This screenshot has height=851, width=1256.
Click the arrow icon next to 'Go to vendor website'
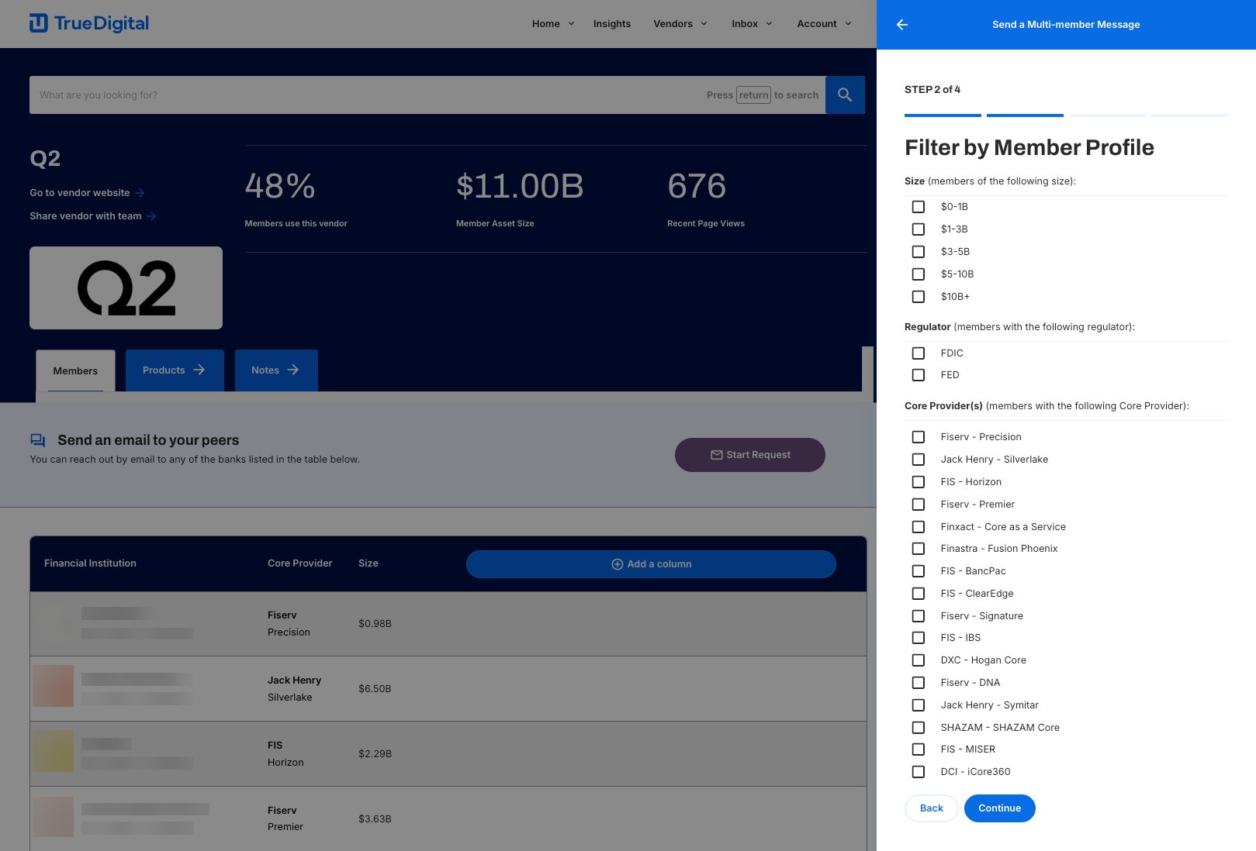coord(140,192)
